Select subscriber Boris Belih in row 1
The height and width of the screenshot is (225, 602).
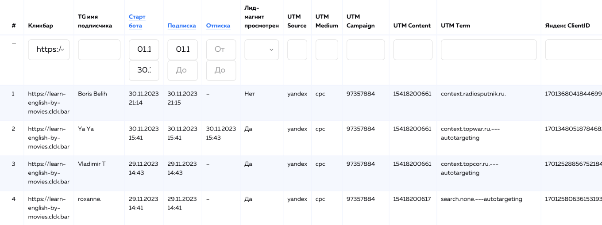(x=93, y=94)
